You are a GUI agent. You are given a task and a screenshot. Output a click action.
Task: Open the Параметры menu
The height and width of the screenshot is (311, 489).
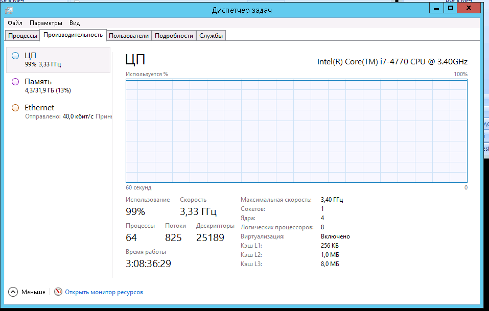[x=46, y=23]
